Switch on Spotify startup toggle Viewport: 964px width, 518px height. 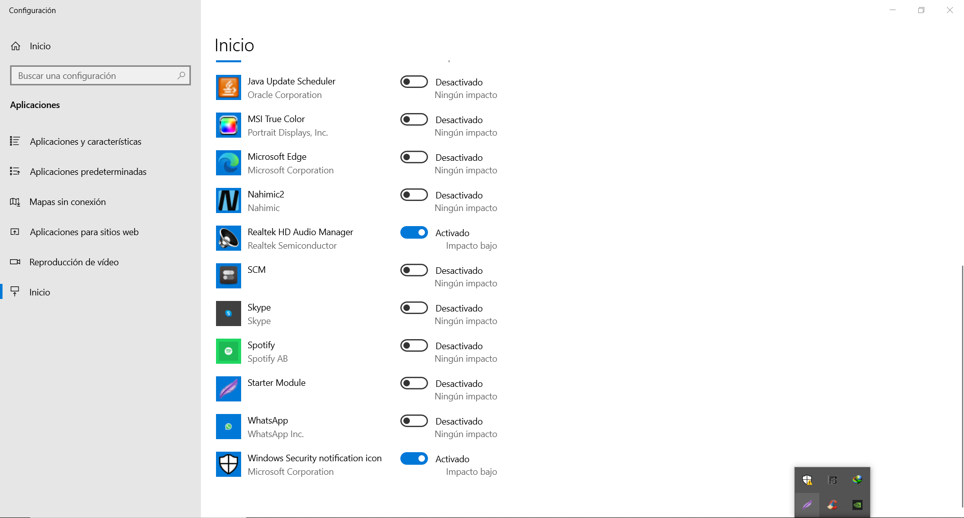tap(414, 345)
